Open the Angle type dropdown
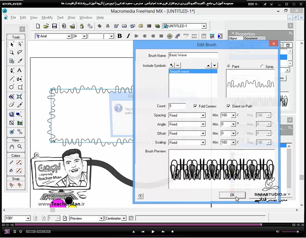Viewport: 306px width, 238px height. 203,125
